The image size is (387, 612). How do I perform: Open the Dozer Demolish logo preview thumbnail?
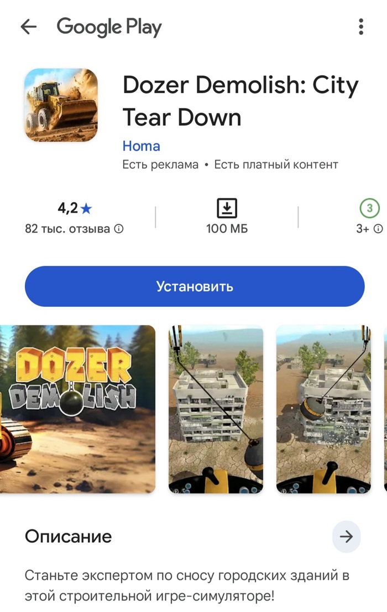77,409
